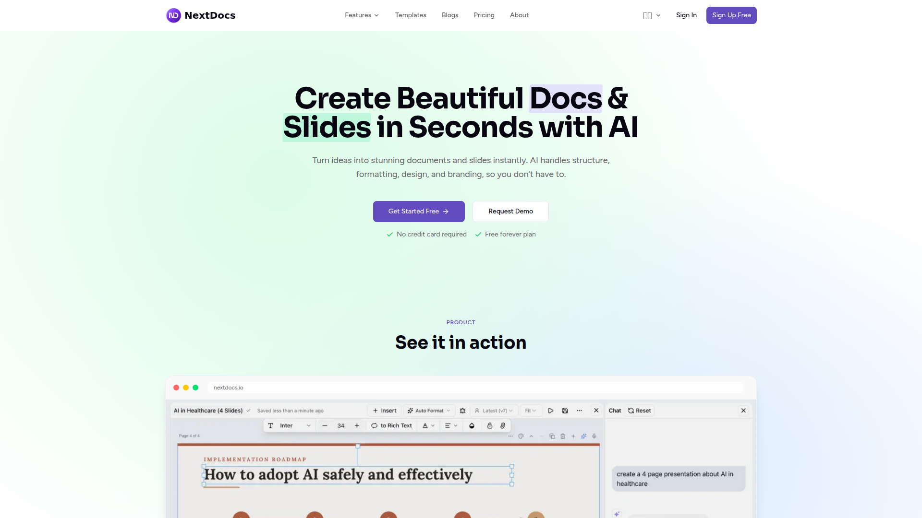Click the duplicate page copy icon
The width and height of the screenshot is (922, 518).
pyautogui.click(x=552, y=436)
